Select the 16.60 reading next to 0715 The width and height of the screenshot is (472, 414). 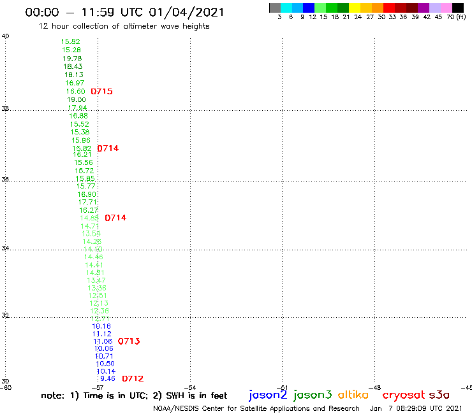[75, 92]
